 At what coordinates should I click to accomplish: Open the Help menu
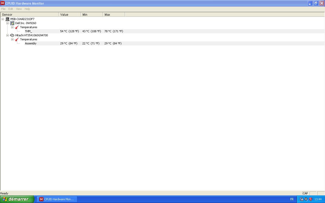tap(27, 9)
